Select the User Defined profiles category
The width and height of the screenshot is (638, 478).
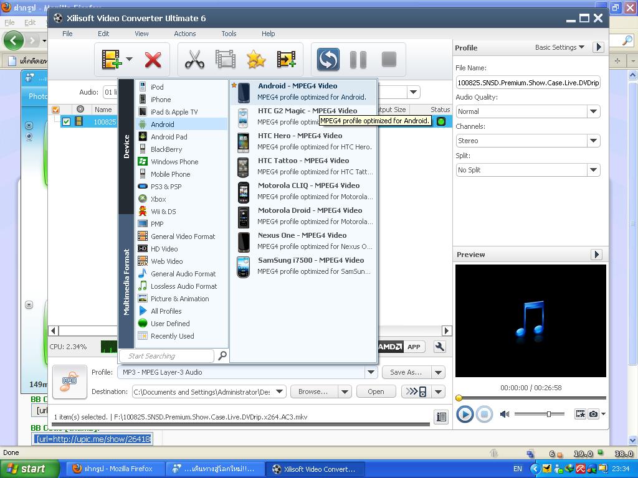coord(181,324)
